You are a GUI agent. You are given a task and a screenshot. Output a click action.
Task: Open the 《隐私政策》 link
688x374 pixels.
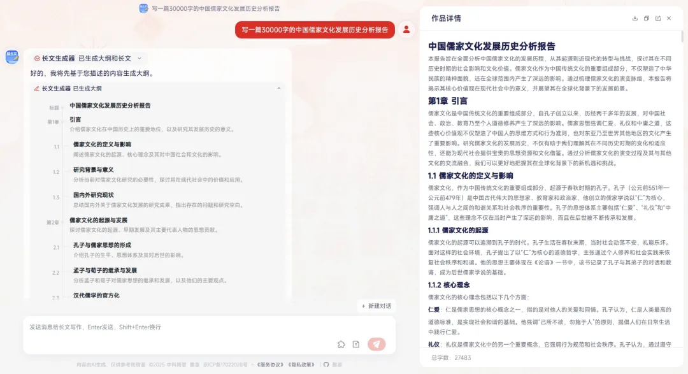click(x=301, y=364)
